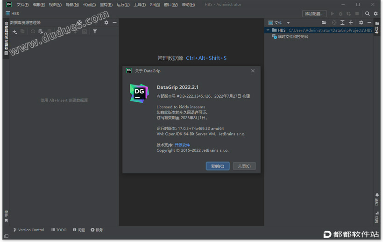Open the Problems tool window tab
Viewport: 383px width, 242px height.
pos(79,230)
